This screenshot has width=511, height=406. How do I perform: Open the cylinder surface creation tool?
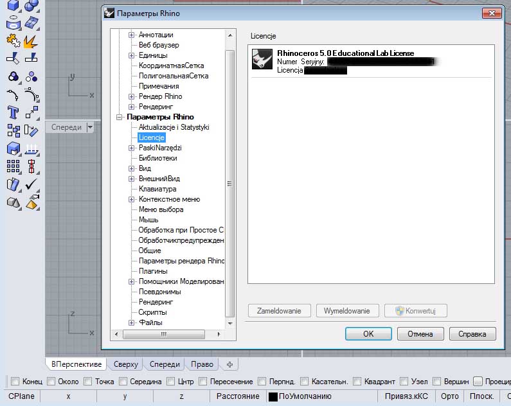13,22
